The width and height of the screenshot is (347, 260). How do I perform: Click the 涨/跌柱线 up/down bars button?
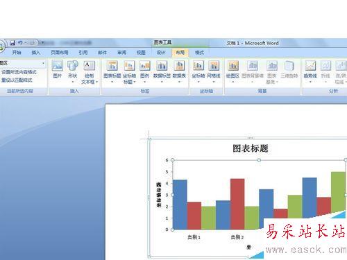click(341, 72)
